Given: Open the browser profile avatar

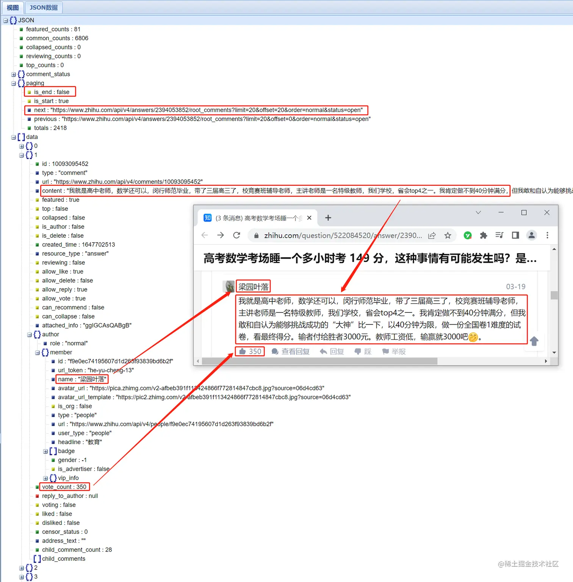Looking at the screenshot, I should coord(532,235).
